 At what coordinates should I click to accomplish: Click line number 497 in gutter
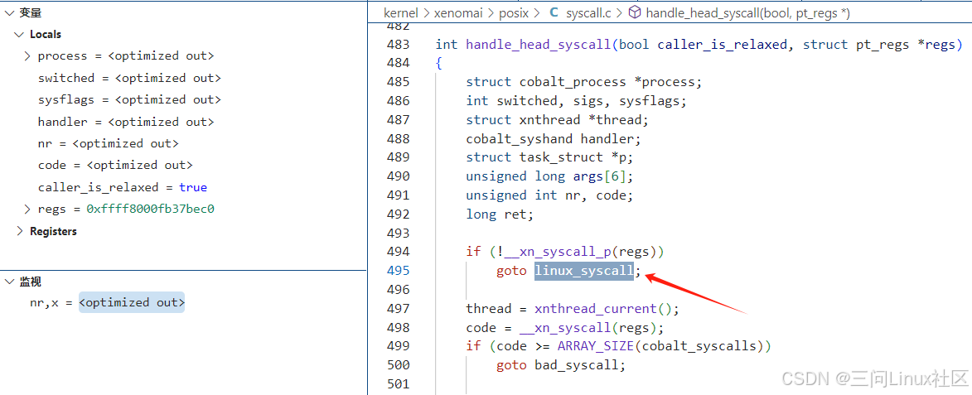398,308
